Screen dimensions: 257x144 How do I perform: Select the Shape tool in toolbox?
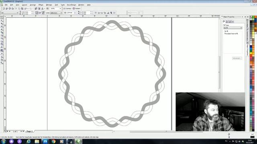(x=2, y=21)
